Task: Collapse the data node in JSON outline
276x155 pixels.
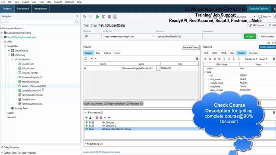Action: point(205,72)
